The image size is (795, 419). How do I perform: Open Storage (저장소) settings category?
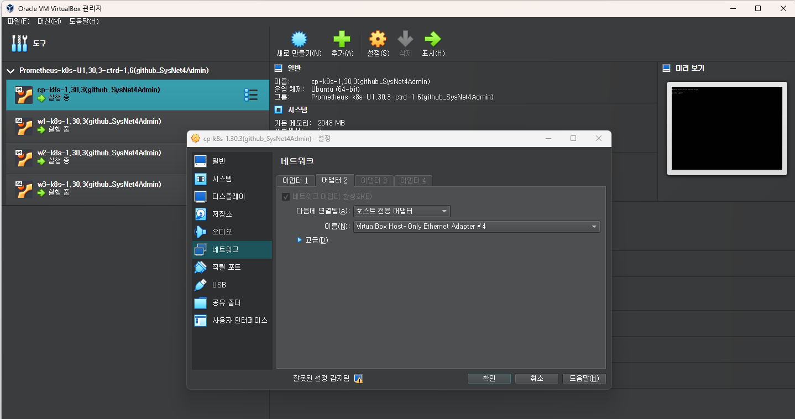click(232, 214)
